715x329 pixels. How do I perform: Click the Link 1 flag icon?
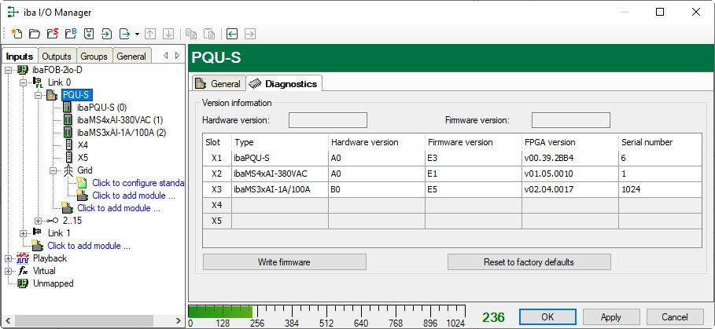click(x=38, y=232)
